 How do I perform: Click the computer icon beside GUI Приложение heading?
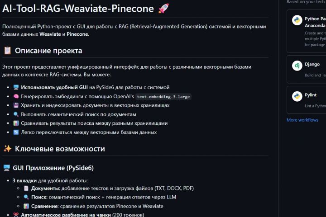pos(7,168)
